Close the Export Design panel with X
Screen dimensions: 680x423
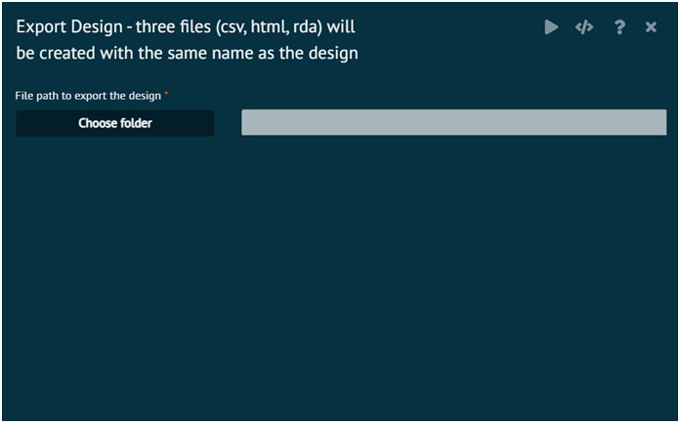click(x=651, y=27)
